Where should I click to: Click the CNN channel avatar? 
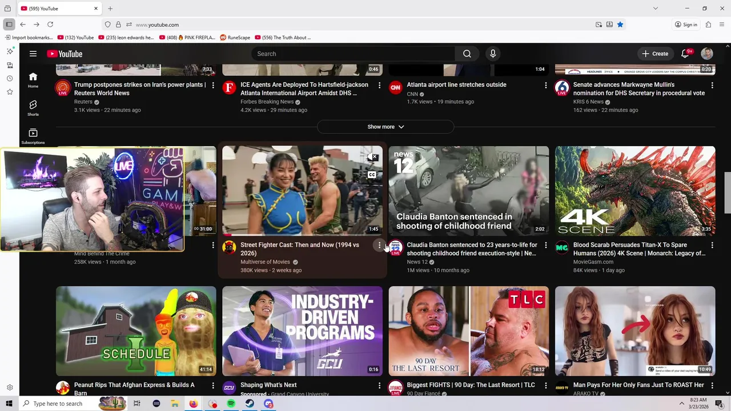coord(395,87)
